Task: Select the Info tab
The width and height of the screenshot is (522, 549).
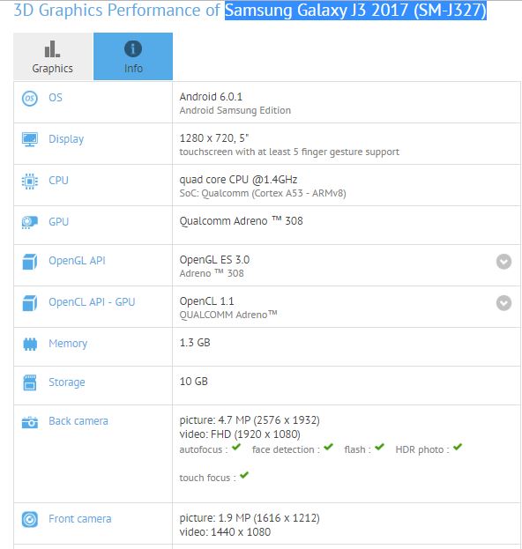Action: pos(133,56)
